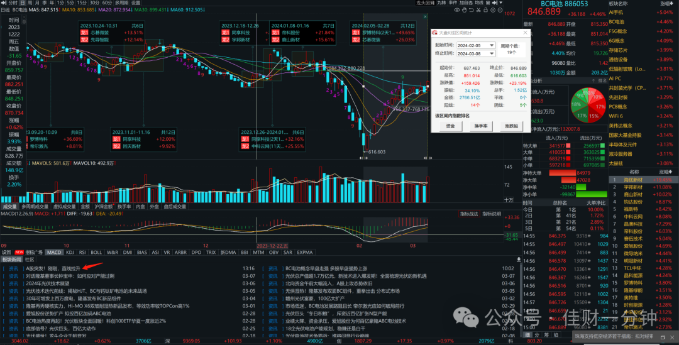
Task: Close the left data sidebar X icon
Action: pyautogui.click(x=25, y=17)
